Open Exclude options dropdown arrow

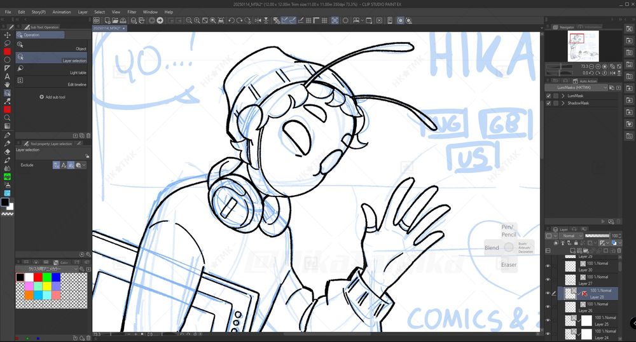tap(84, 165)
